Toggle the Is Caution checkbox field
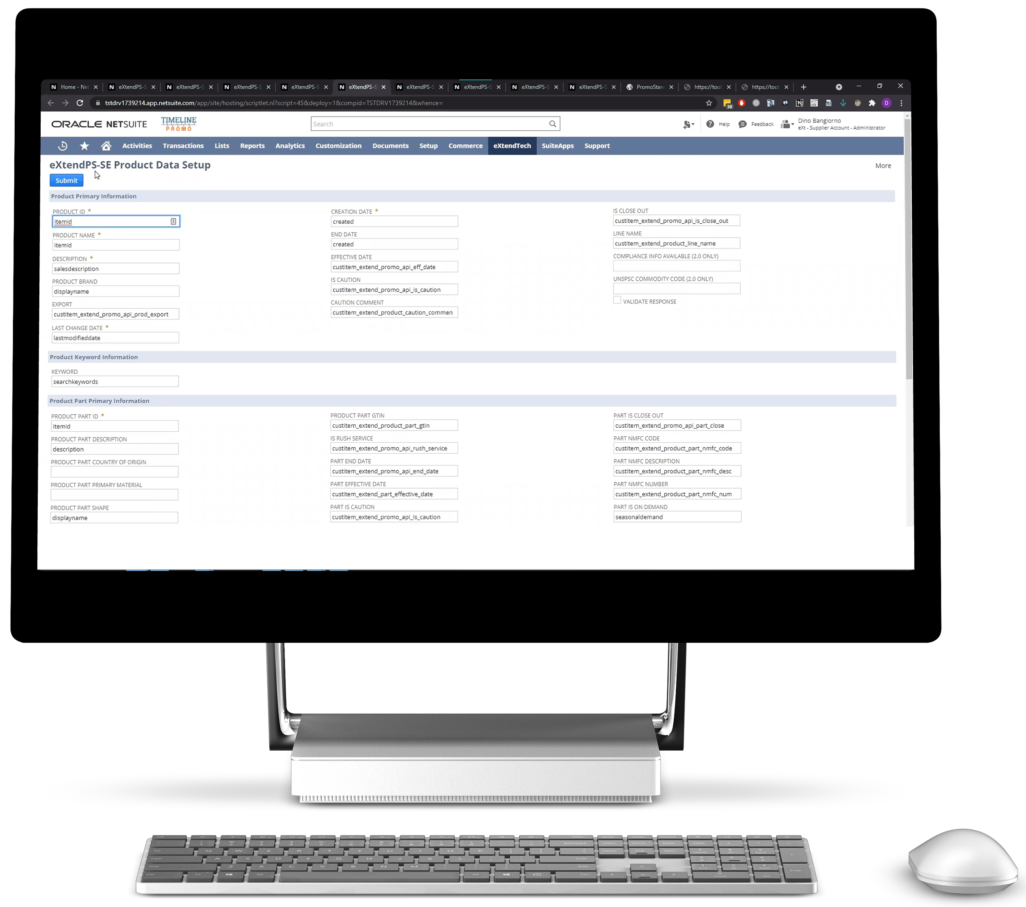 point(392,289)
